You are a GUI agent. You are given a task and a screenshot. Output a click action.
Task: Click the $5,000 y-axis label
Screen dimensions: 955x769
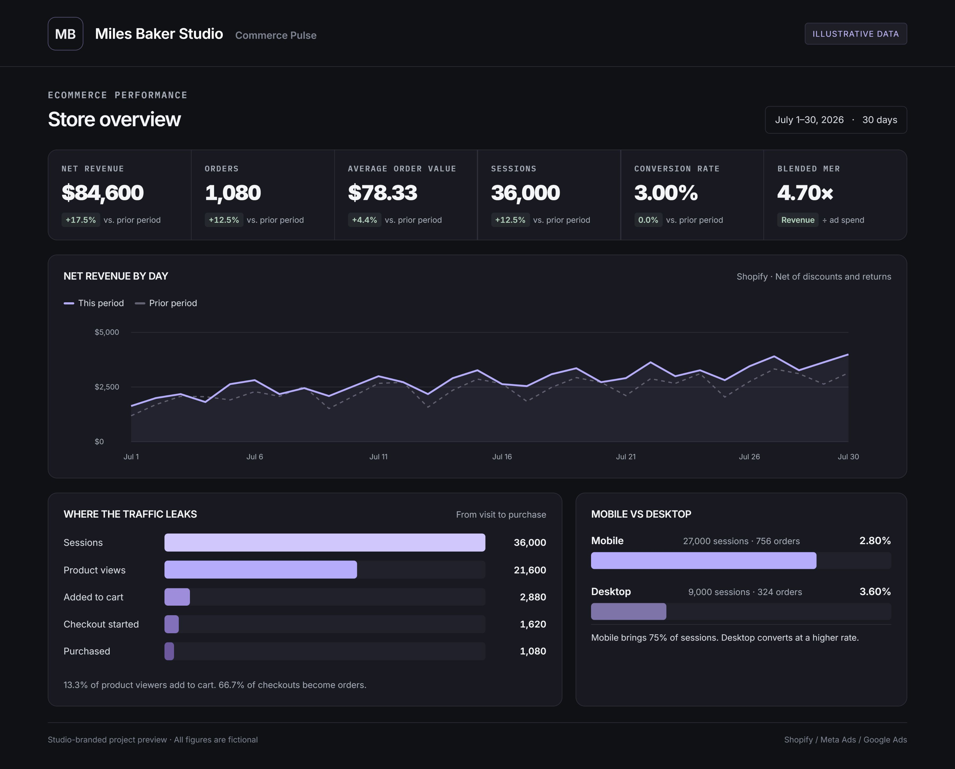(x=107, y=332)
